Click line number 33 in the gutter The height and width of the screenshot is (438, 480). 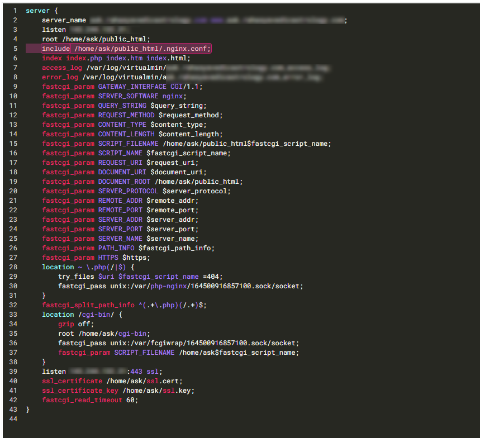(13, 315)
